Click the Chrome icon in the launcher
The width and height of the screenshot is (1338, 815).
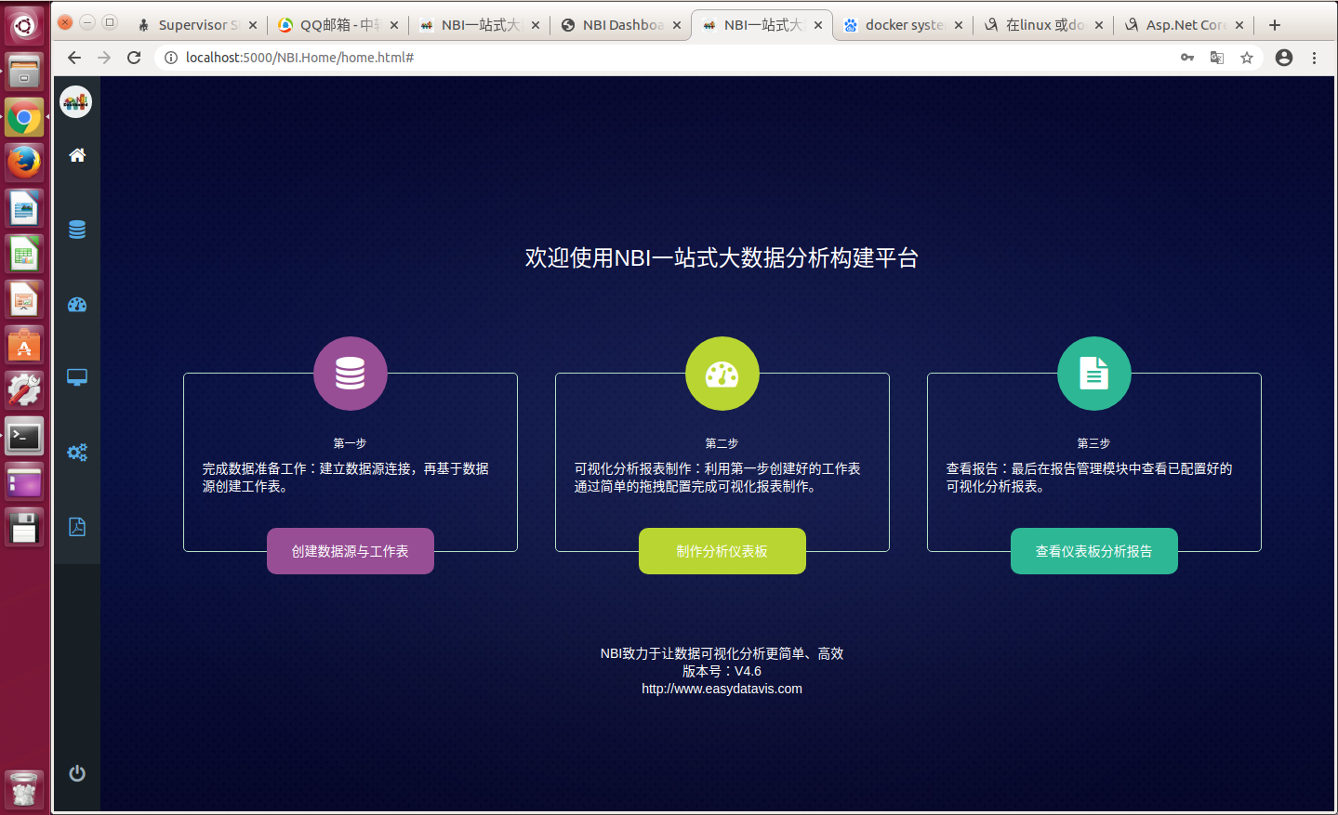point(24,117)
